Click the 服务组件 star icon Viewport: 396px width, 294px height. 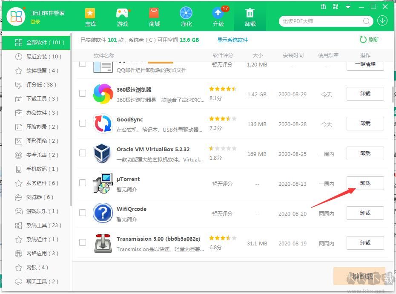coord(18,183)
